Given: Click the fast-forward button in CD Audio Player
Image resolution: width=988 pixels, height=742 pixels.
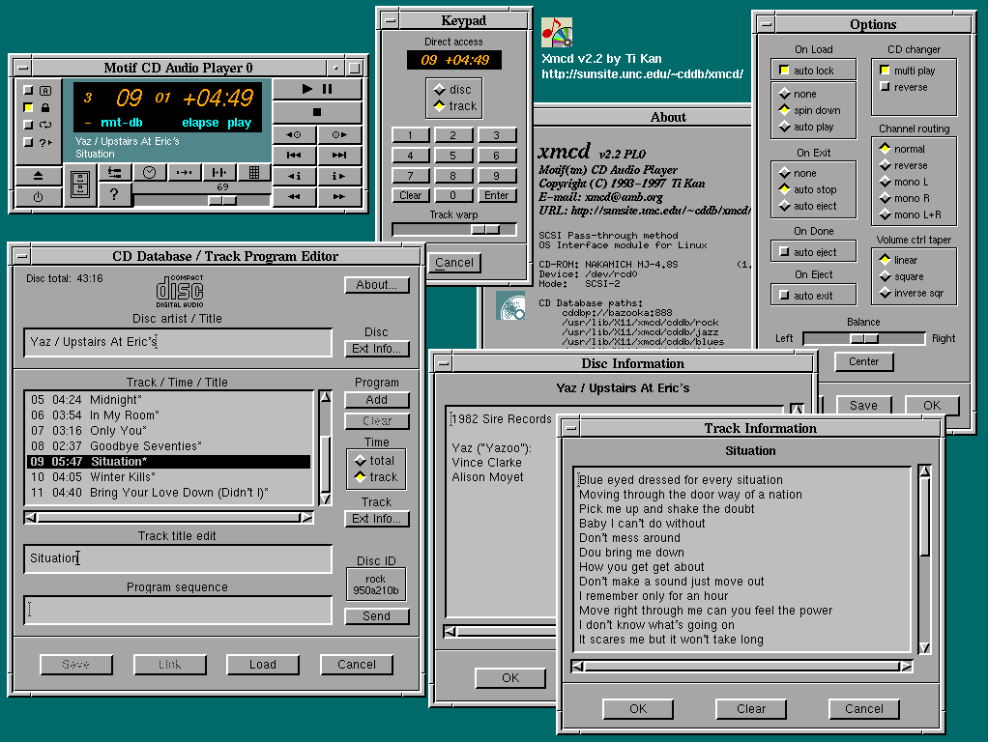Looking at the screenshot, I should point(339,196).
